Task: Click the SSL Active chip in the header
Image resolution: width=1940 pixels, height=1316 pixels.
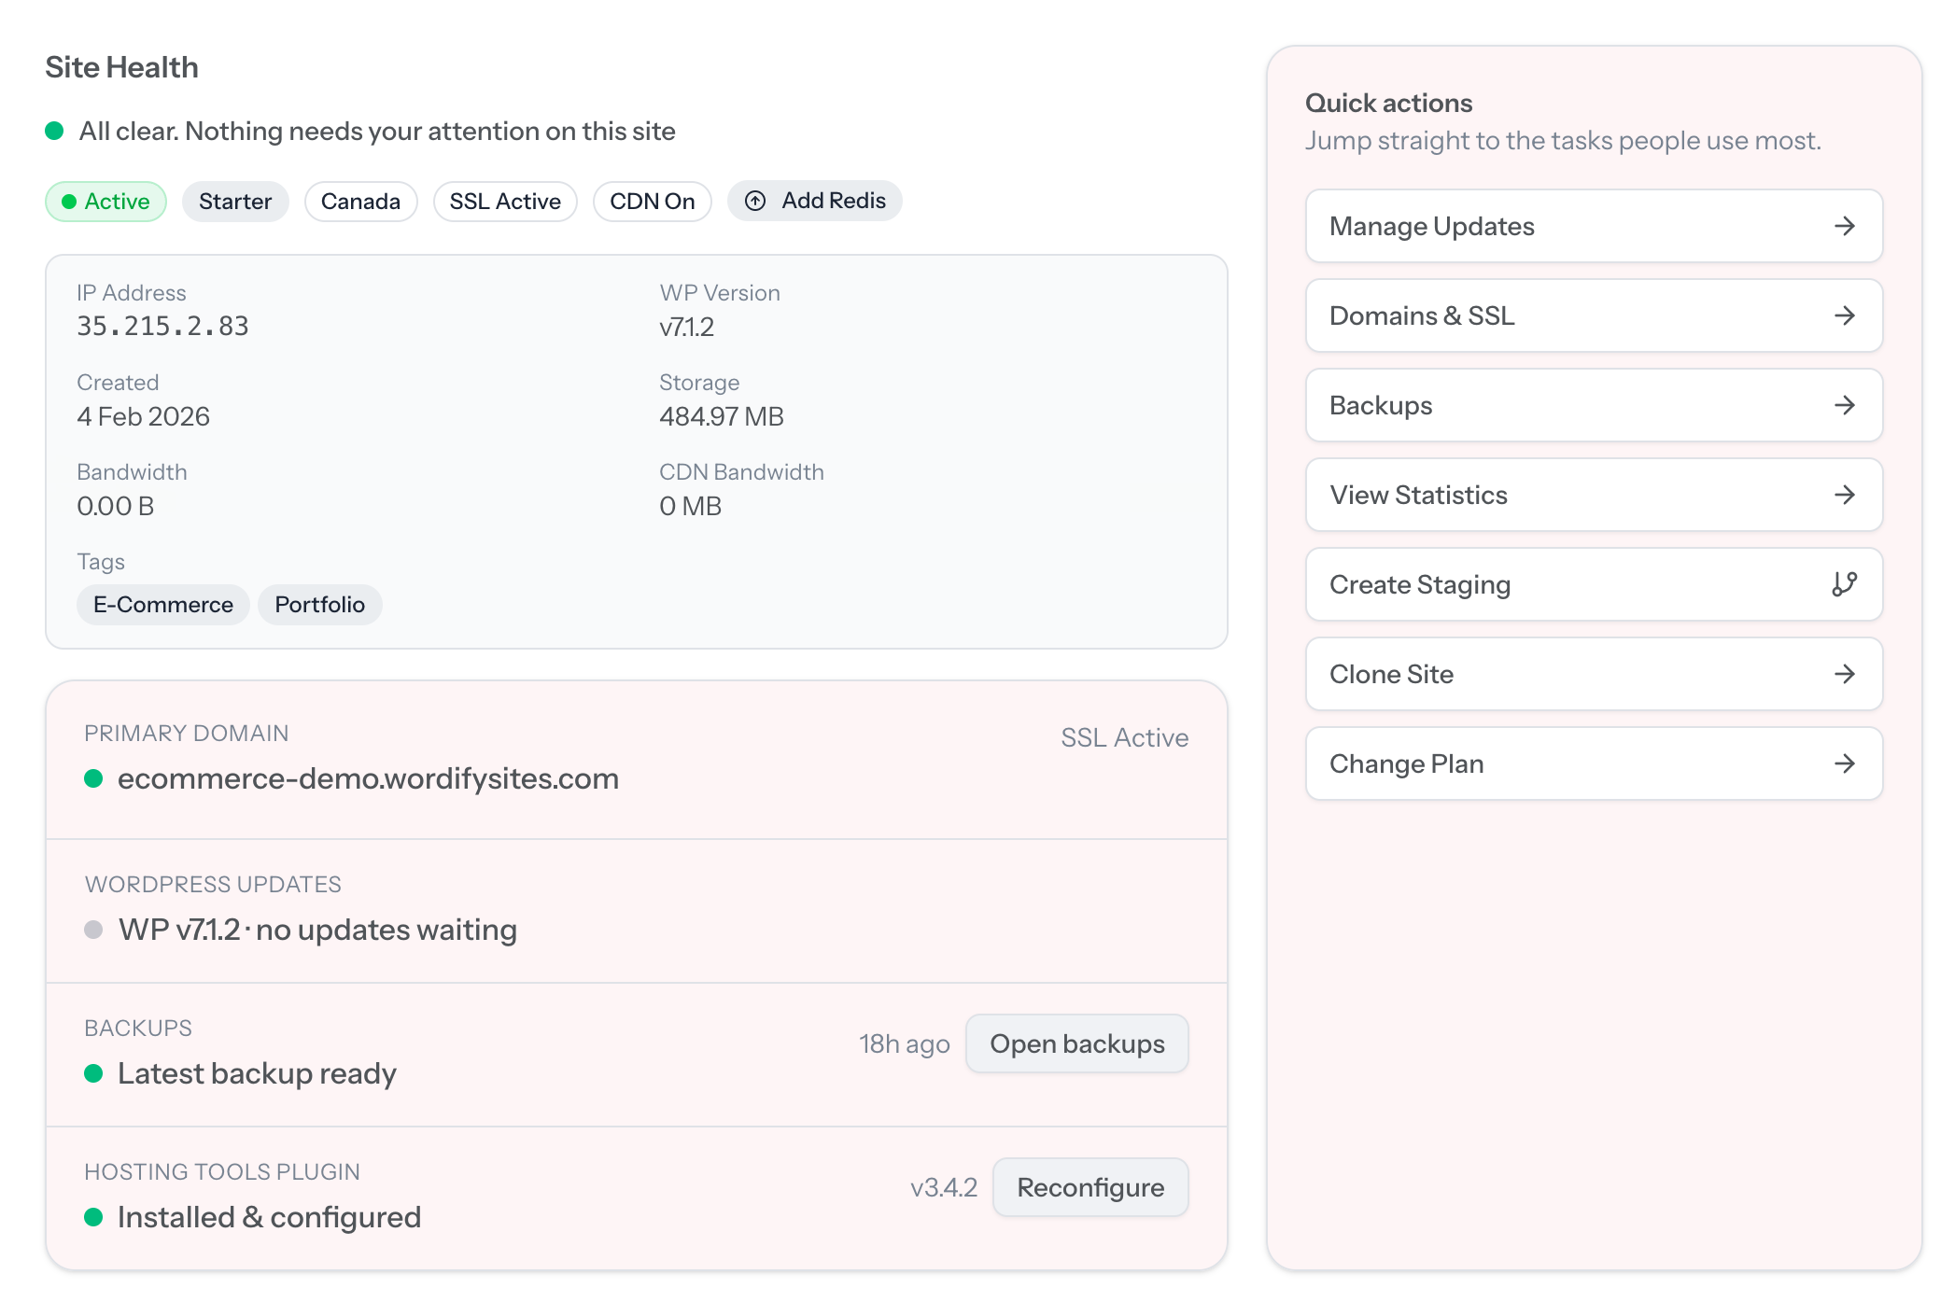Action: (505, 202)
